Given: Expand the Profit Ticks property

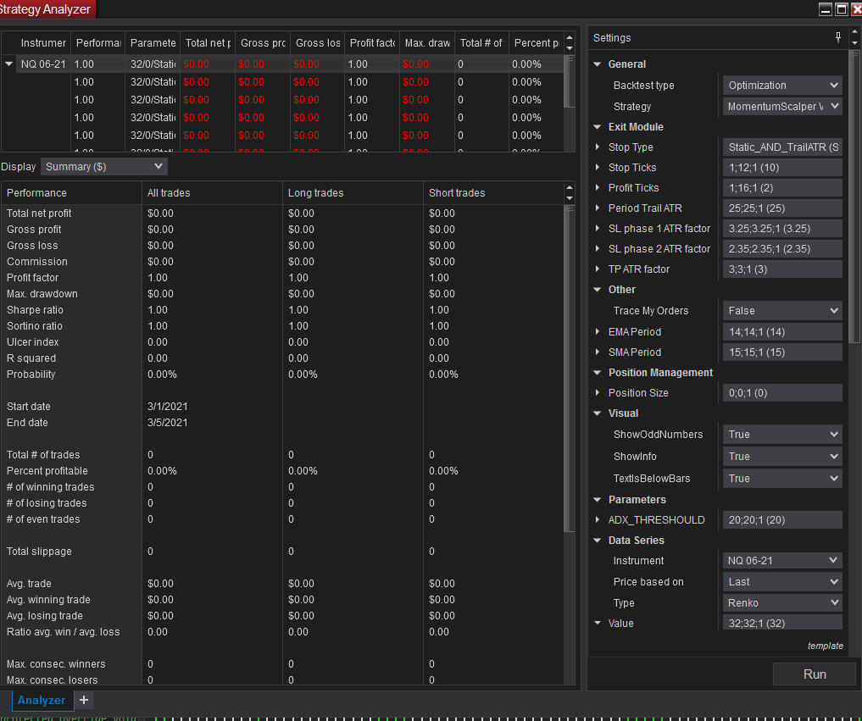Looking at the screenshot, I should coord(598,188).
